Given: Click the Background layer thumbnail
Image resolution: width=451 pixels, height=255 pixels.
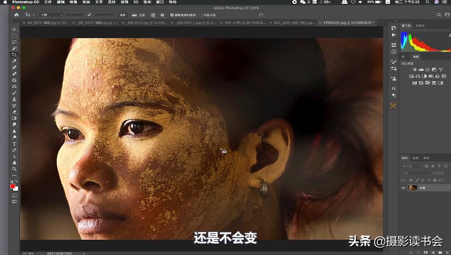Looking at the screenshot, I should pos(412,188).
